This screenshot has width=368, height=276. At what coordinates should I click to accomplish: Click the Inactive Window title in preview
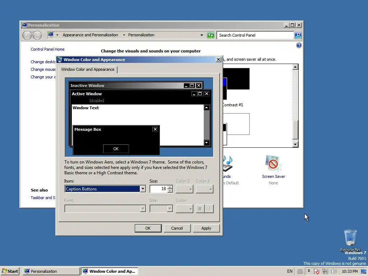pos(87,86)
